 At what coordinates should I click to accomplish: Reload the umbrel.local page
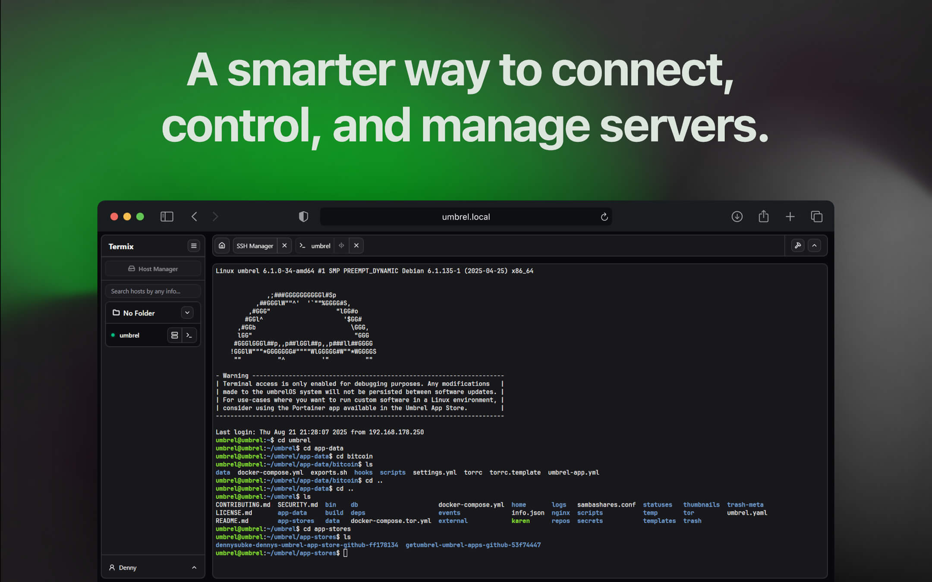[x=604, y=217]
